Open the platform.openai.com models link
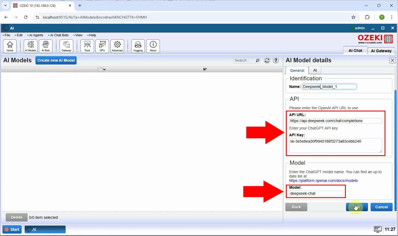398x236 pixels. pyautogui.click(x=323, y=181)
